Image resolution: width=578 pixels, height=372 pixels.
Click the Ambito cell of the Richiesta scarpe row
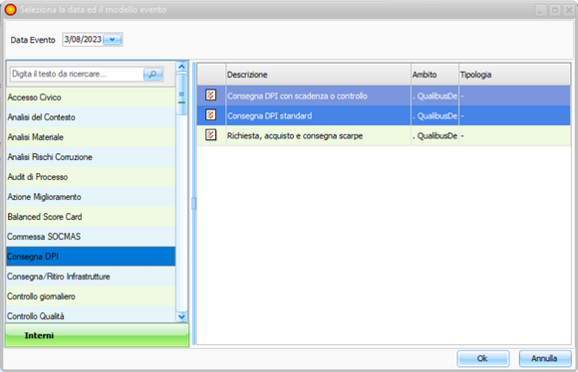[434, 136]
